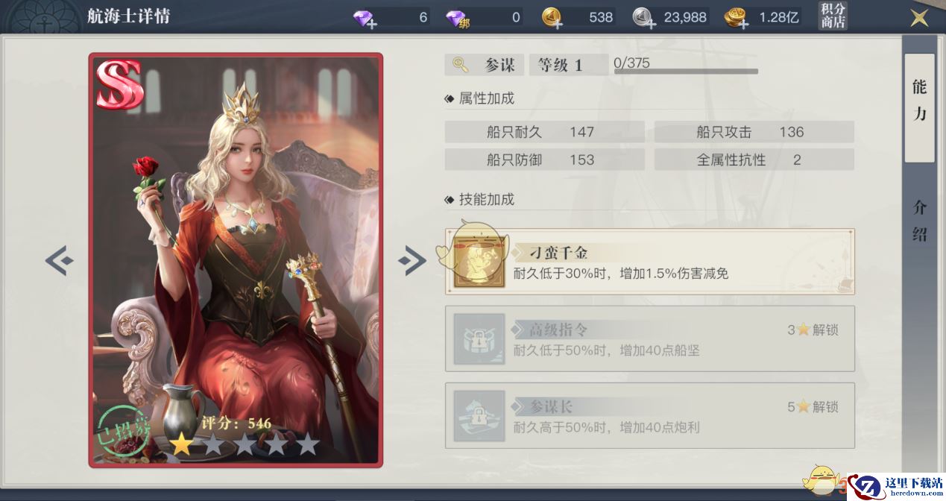Close the navigator details with the X

pyautogui.click(x=920, y=18)
